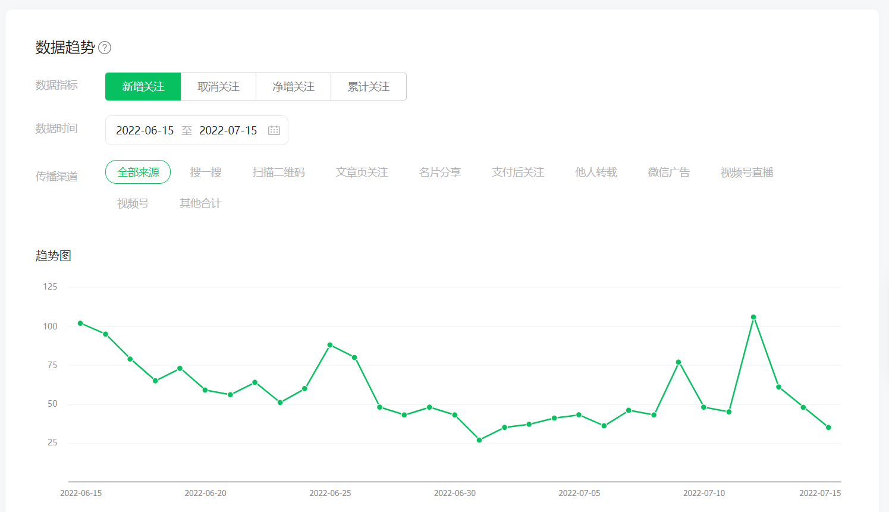Click the 趋势图 heading
This screenshot has width=889, height=512.
pos(54,256)
